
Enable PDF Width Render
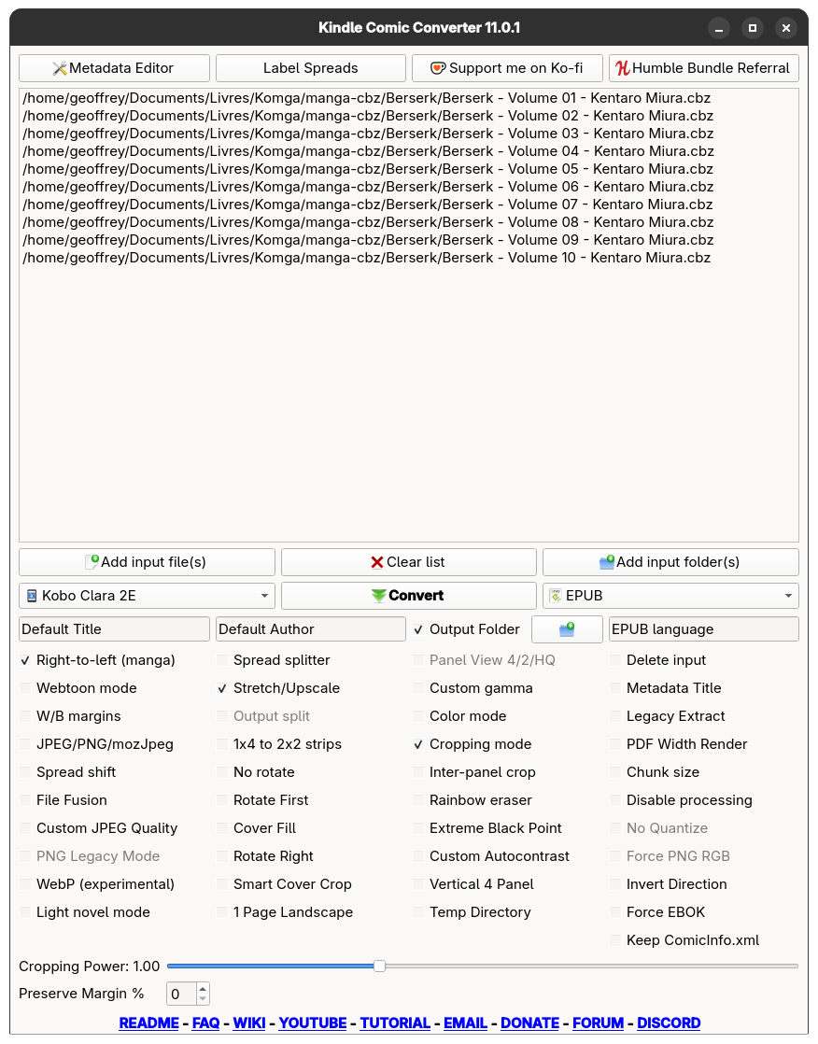click(x=615, y=743)
